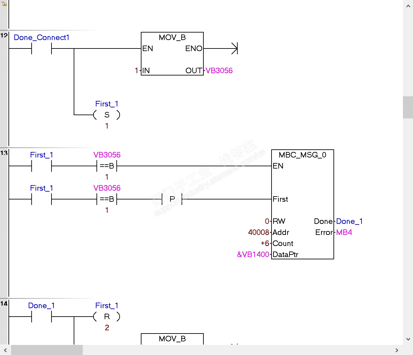Select the First_1 set coil in network 12
This screenshot has height=355, width=413.
[x=107, y=115]
